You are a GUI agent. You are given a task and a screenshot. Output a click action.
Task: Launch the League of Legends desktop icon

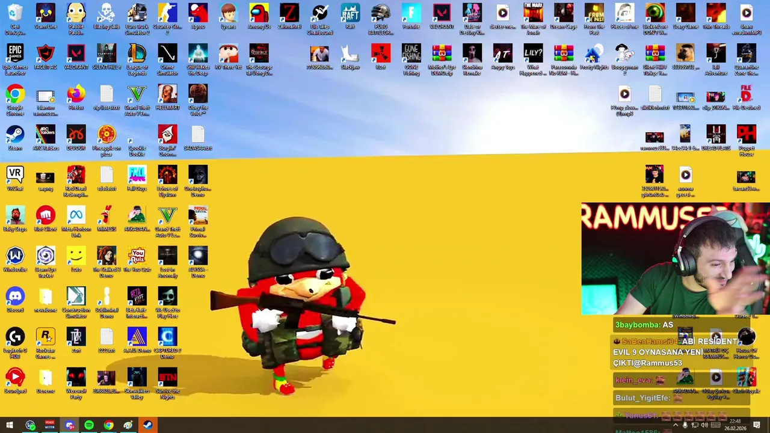click(x=137, y=60)
